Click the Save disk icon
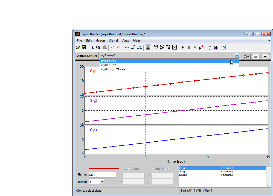 click(x=84, y=48)
